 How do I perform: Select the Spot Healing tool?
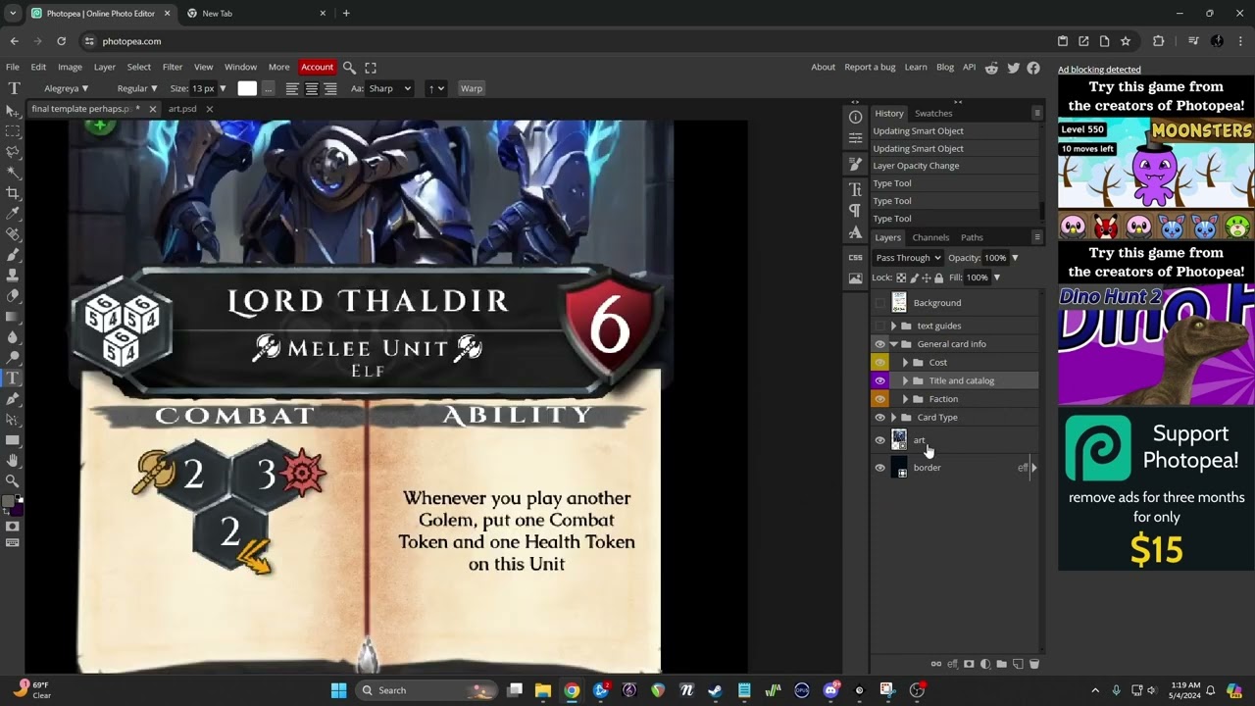coord(13,233)
